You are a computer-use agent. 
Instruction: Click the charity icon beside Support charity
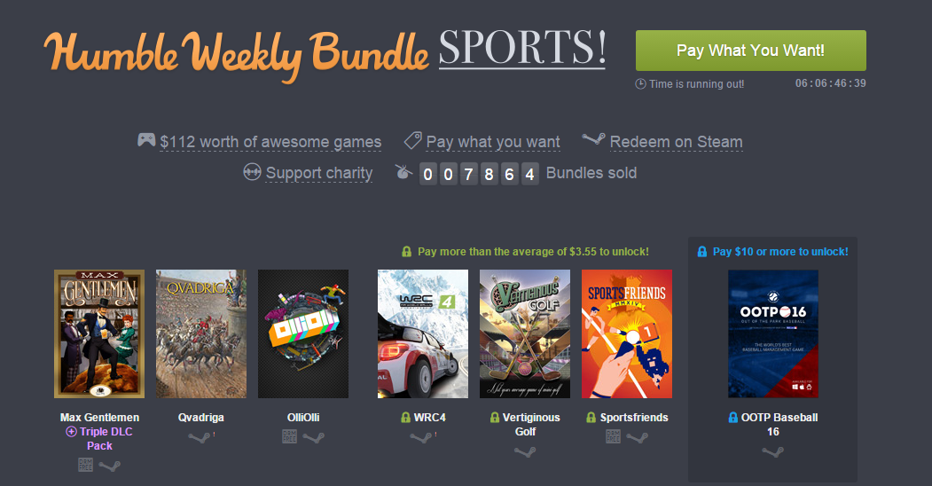[252, 172]
